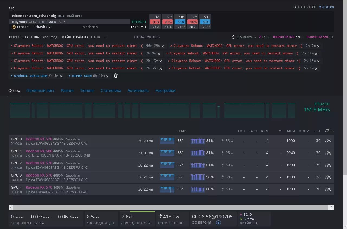Screen dimensions: 347x229
Task: Dismiss the Claymore error from 2h 9m
Action: click(159, 54)
